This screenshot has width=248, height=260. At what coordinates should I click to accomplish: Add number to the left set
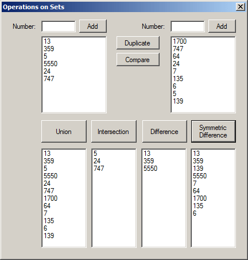[x=93, y=26]
